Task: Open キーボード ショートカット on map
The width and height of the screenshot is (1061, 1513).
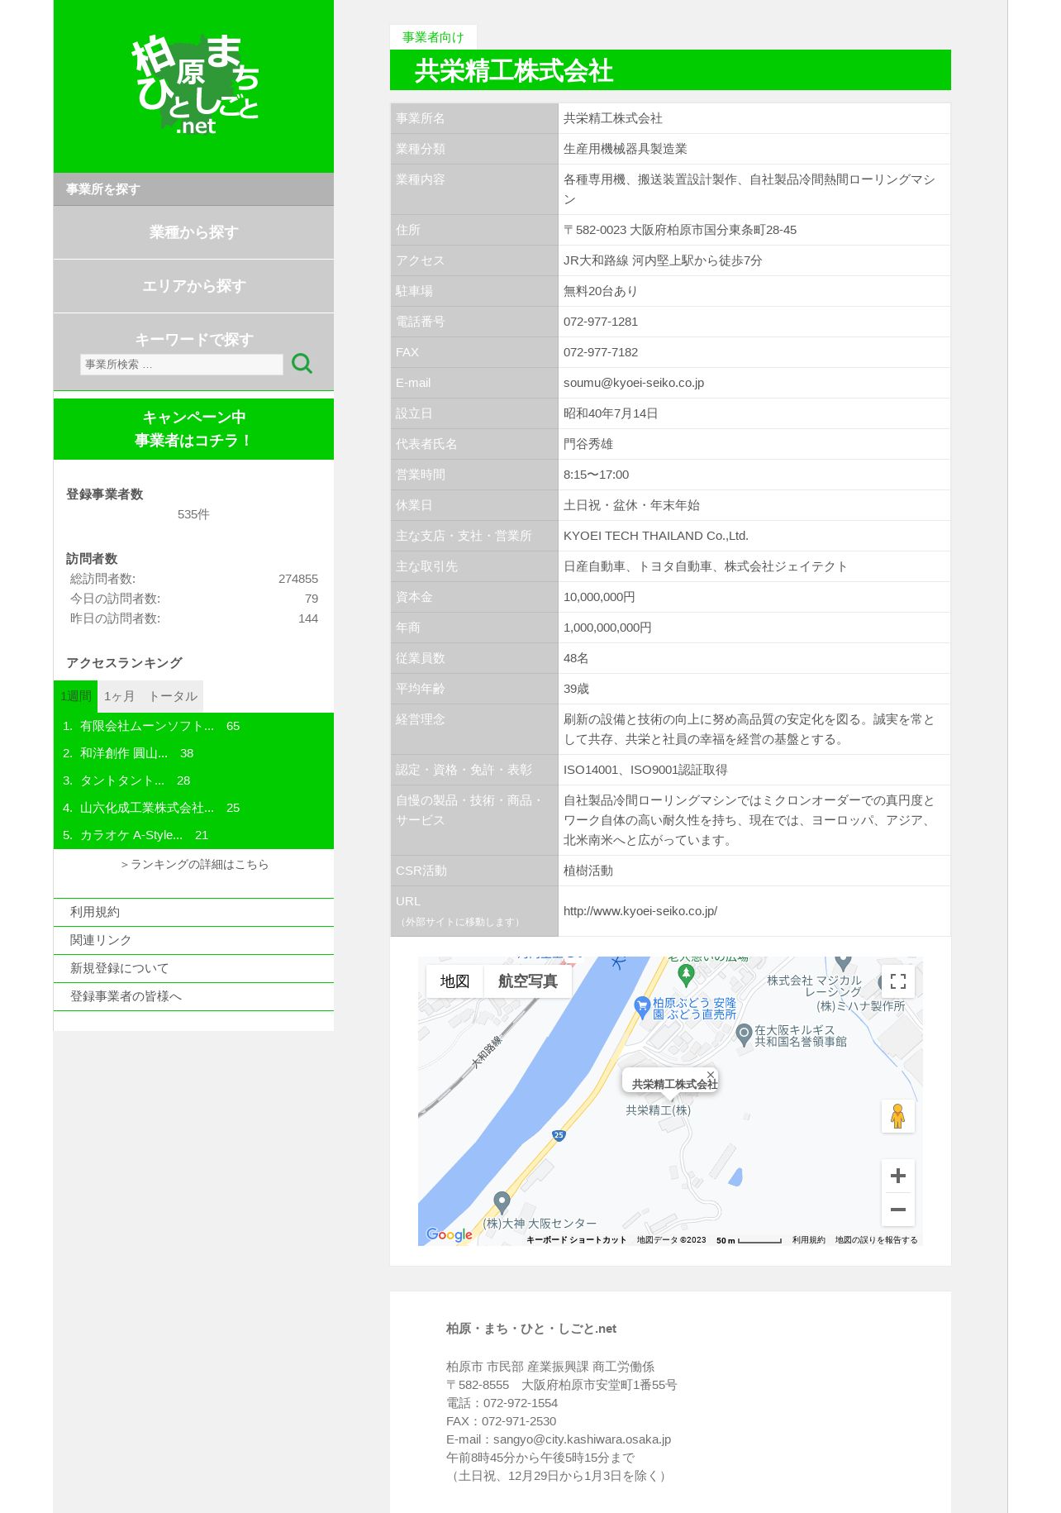Action: [x=577, y=1240]
